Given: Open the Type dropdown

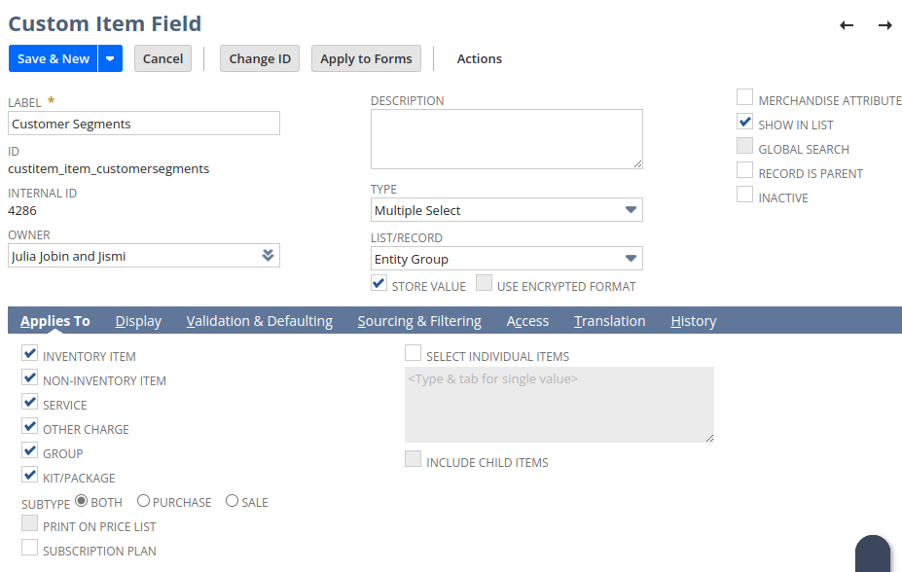Looking at the screenshot, I should pyautogui.click(x=631, y=210).
